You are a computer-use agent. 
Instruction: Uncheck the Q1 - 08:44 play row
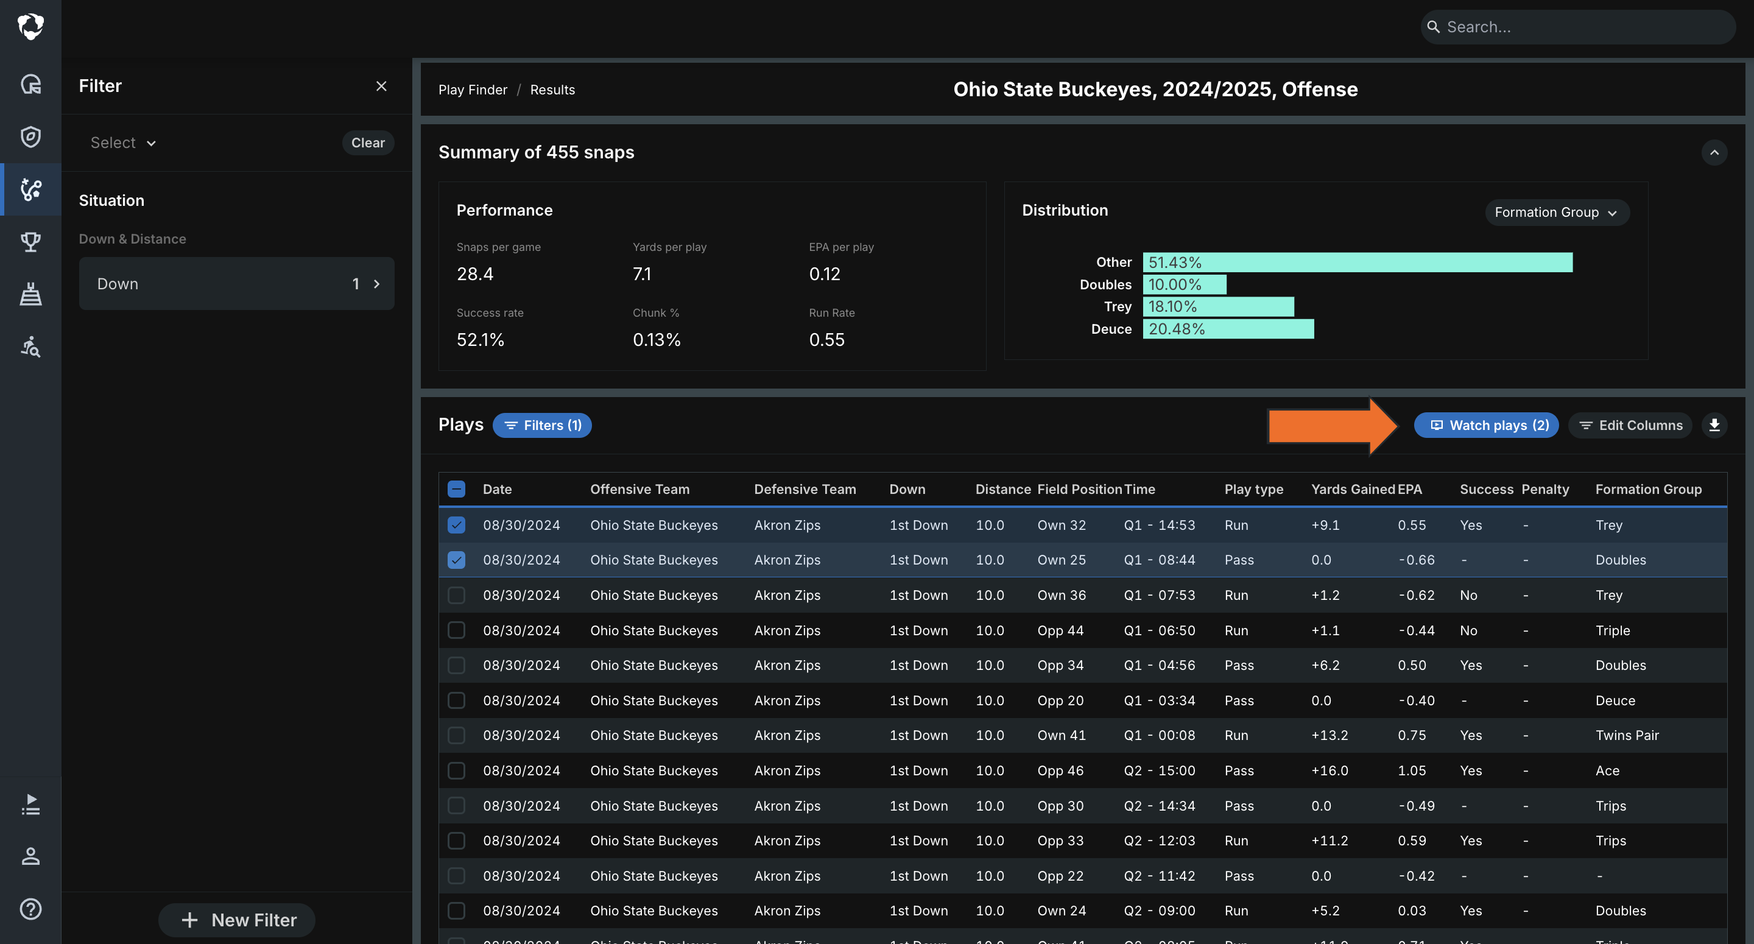pos(456,560)
